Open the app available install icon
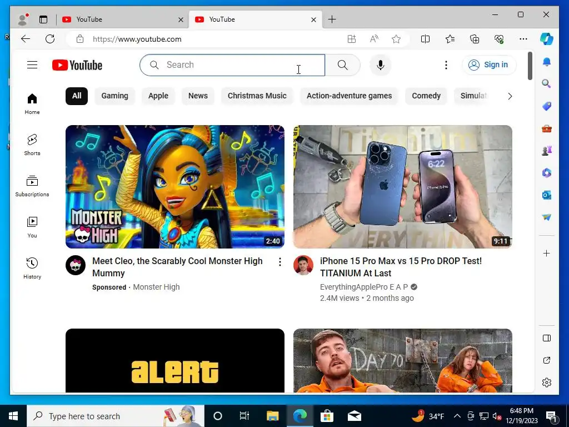This screenshot has height=427, width=569. pyautogui.click(x=352, y=39)
